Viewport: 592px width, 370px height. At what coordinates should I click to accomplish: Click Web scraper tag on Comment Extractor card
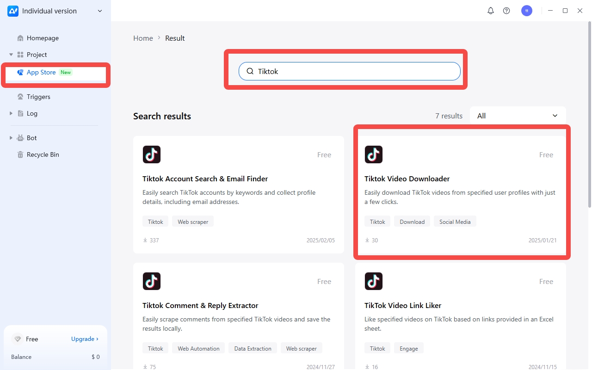pos(302,348)
